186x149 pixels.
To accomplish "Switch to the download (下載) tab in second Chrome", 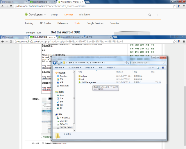I will click(x=99, y=37).
